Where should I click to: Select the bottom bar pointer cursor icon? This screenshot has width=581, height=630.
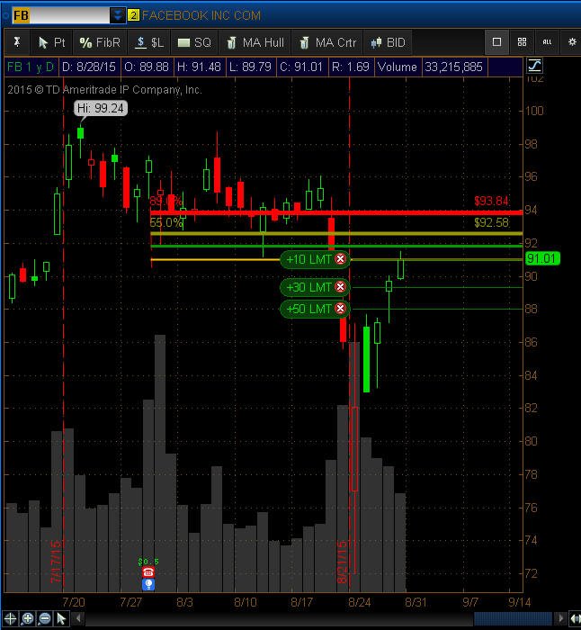[x=62, y=619]
